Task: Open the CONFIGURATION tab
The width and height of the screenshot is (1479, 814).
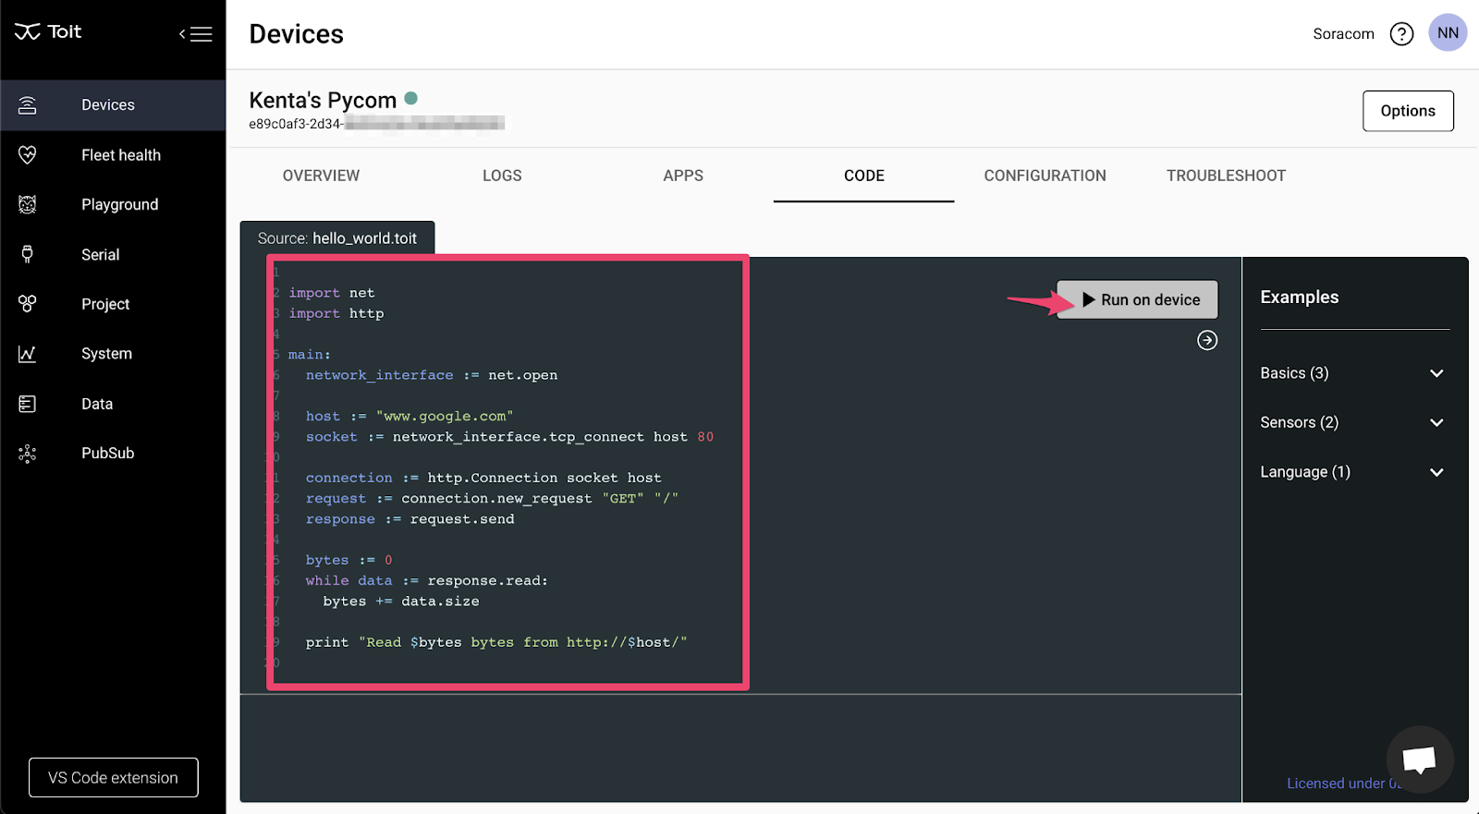Action: coord(1045,176)
